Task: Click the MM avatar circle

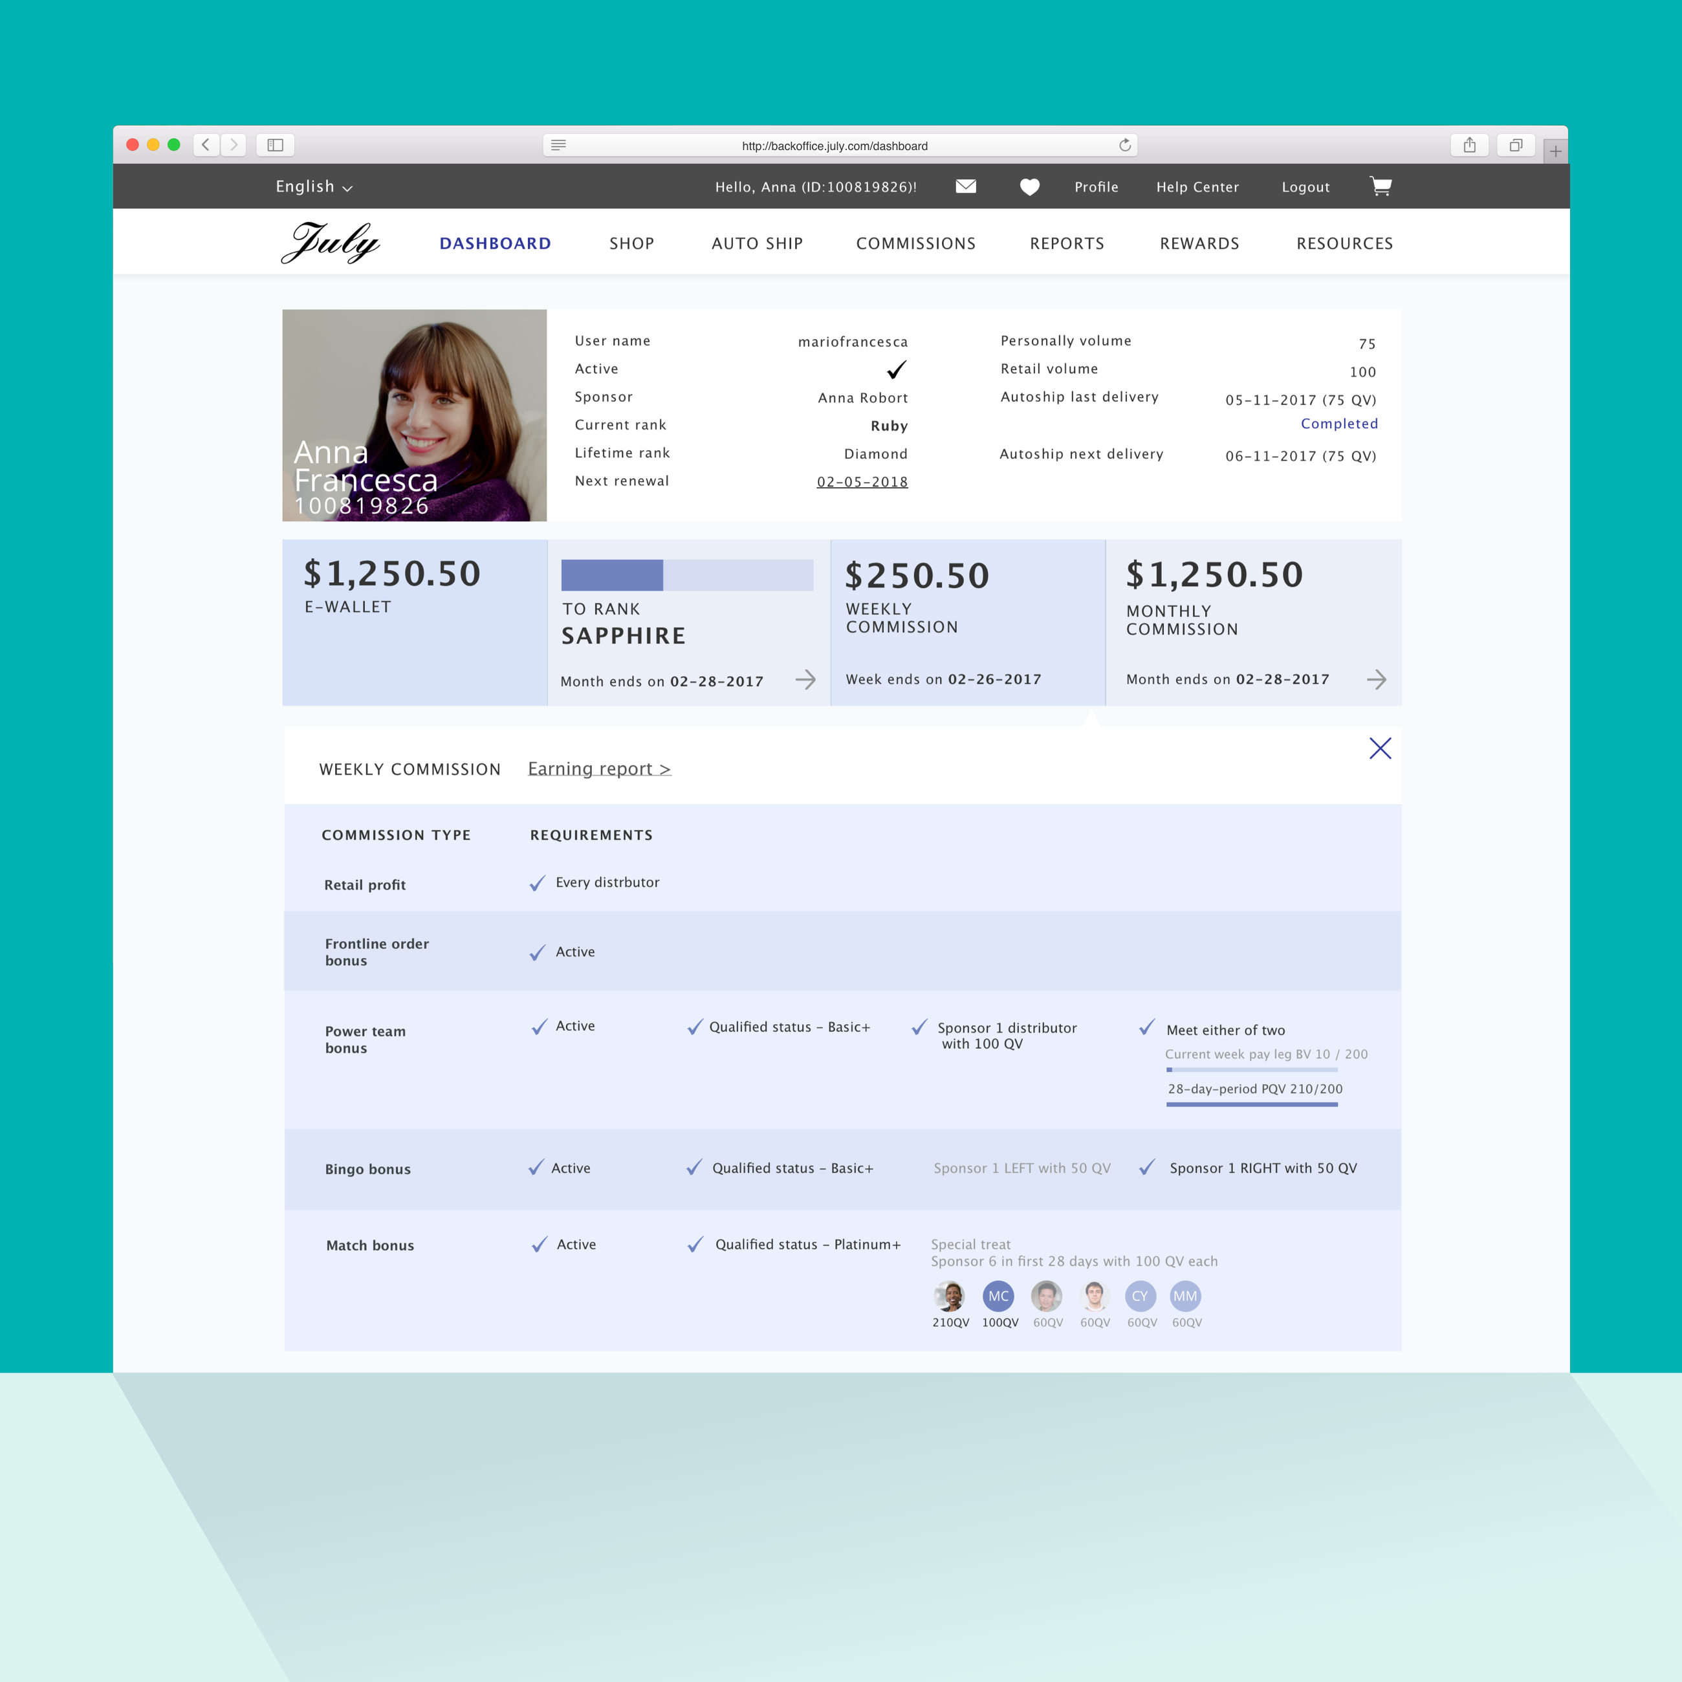Action: pyautogui.click(x=1186, y=1295)
